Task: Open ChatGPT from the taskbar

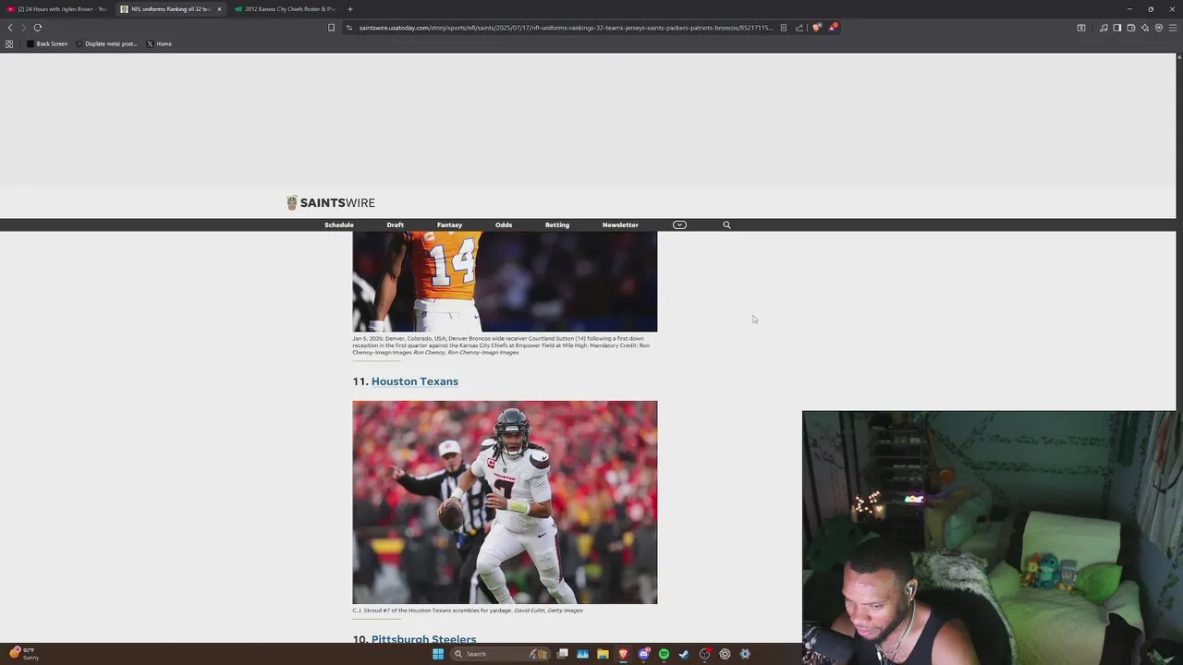Action: (725, 654)
